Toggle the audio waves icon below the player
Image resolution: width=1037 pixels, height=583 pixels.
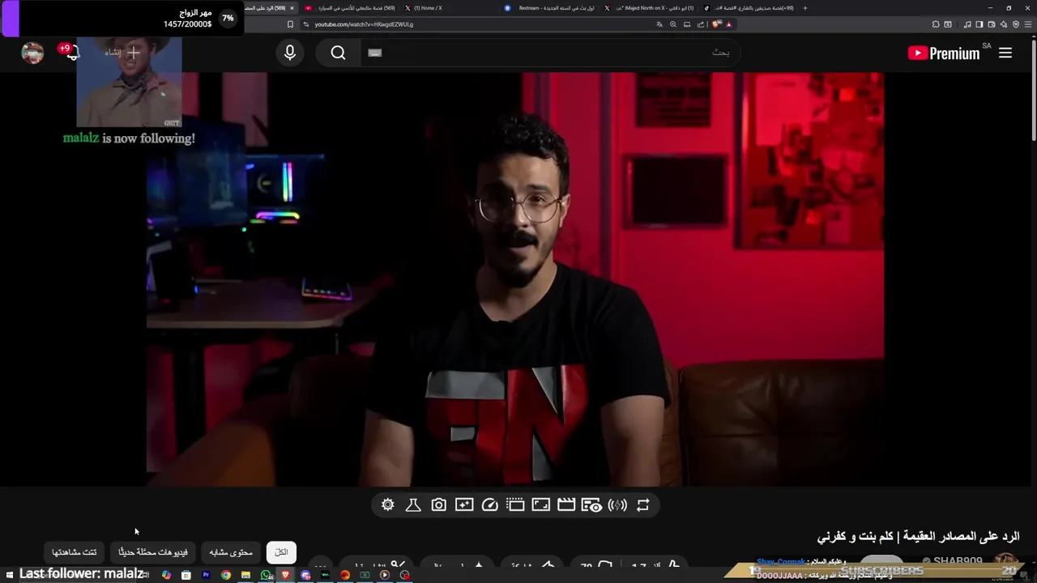617,505
